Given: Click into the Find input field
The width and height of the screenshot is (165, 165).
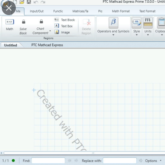Looking at the screenshot, I should [48, 160].
